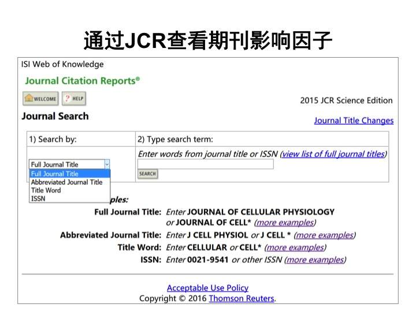The height and width of the screenshot is (312, 416).
Task: Select Abbreviated Journal Title option
Action: 69,182
